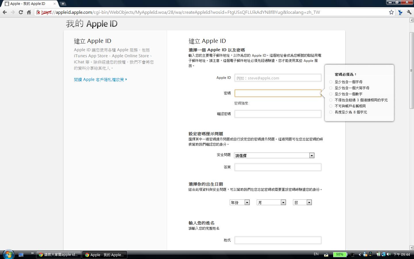Image resolution: width=414 pixels, height=259 pixels.
Task: Click the blue extension icon beside the star
Action: (x=400, y=12)
